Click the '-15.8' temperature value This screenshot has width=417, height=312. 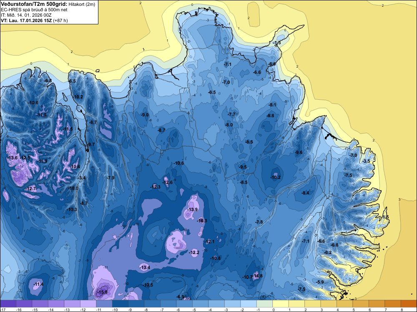(102, 292)
